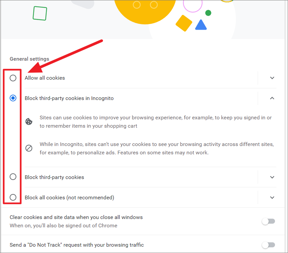Click the 'While in Incognito, sites can't use' description
Viewport: 288px width, 253px height.
[157, 148]
